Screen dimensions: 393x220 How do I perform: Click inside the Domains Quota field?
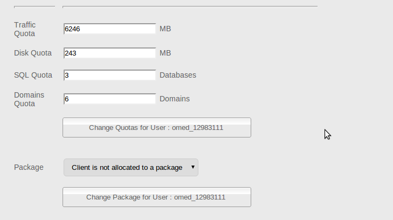pyautogui.click(x=110, y=99)
